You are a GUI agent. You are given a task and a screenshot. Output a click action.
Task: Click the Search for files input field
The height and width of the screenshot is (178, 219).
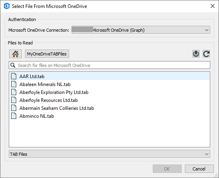click(x=109, y=65)
